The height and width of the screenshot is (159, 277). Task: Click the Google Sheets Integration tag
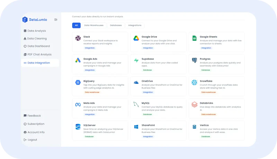click(x=206, y=48)
